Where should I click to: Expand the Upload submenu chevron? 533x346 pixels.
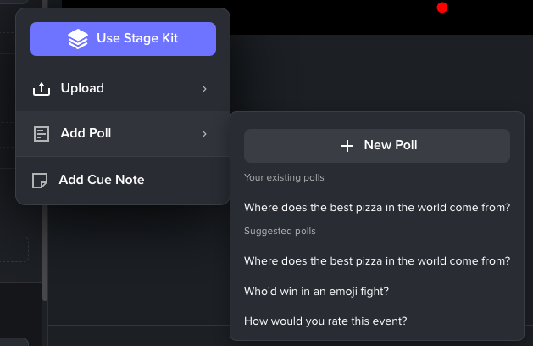point(204,89)
